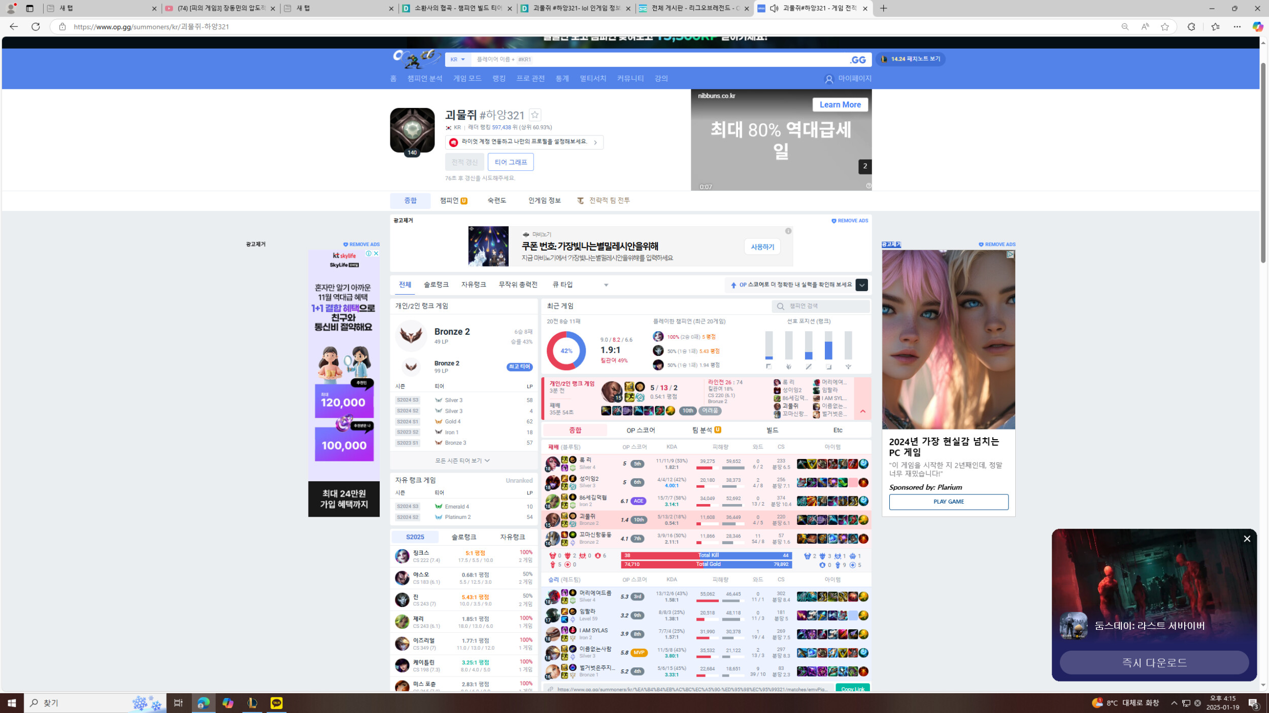The image size is (1269, 713).
Task: Click the .GG search button
Action: pyautogui.click(x=858, y=60)
